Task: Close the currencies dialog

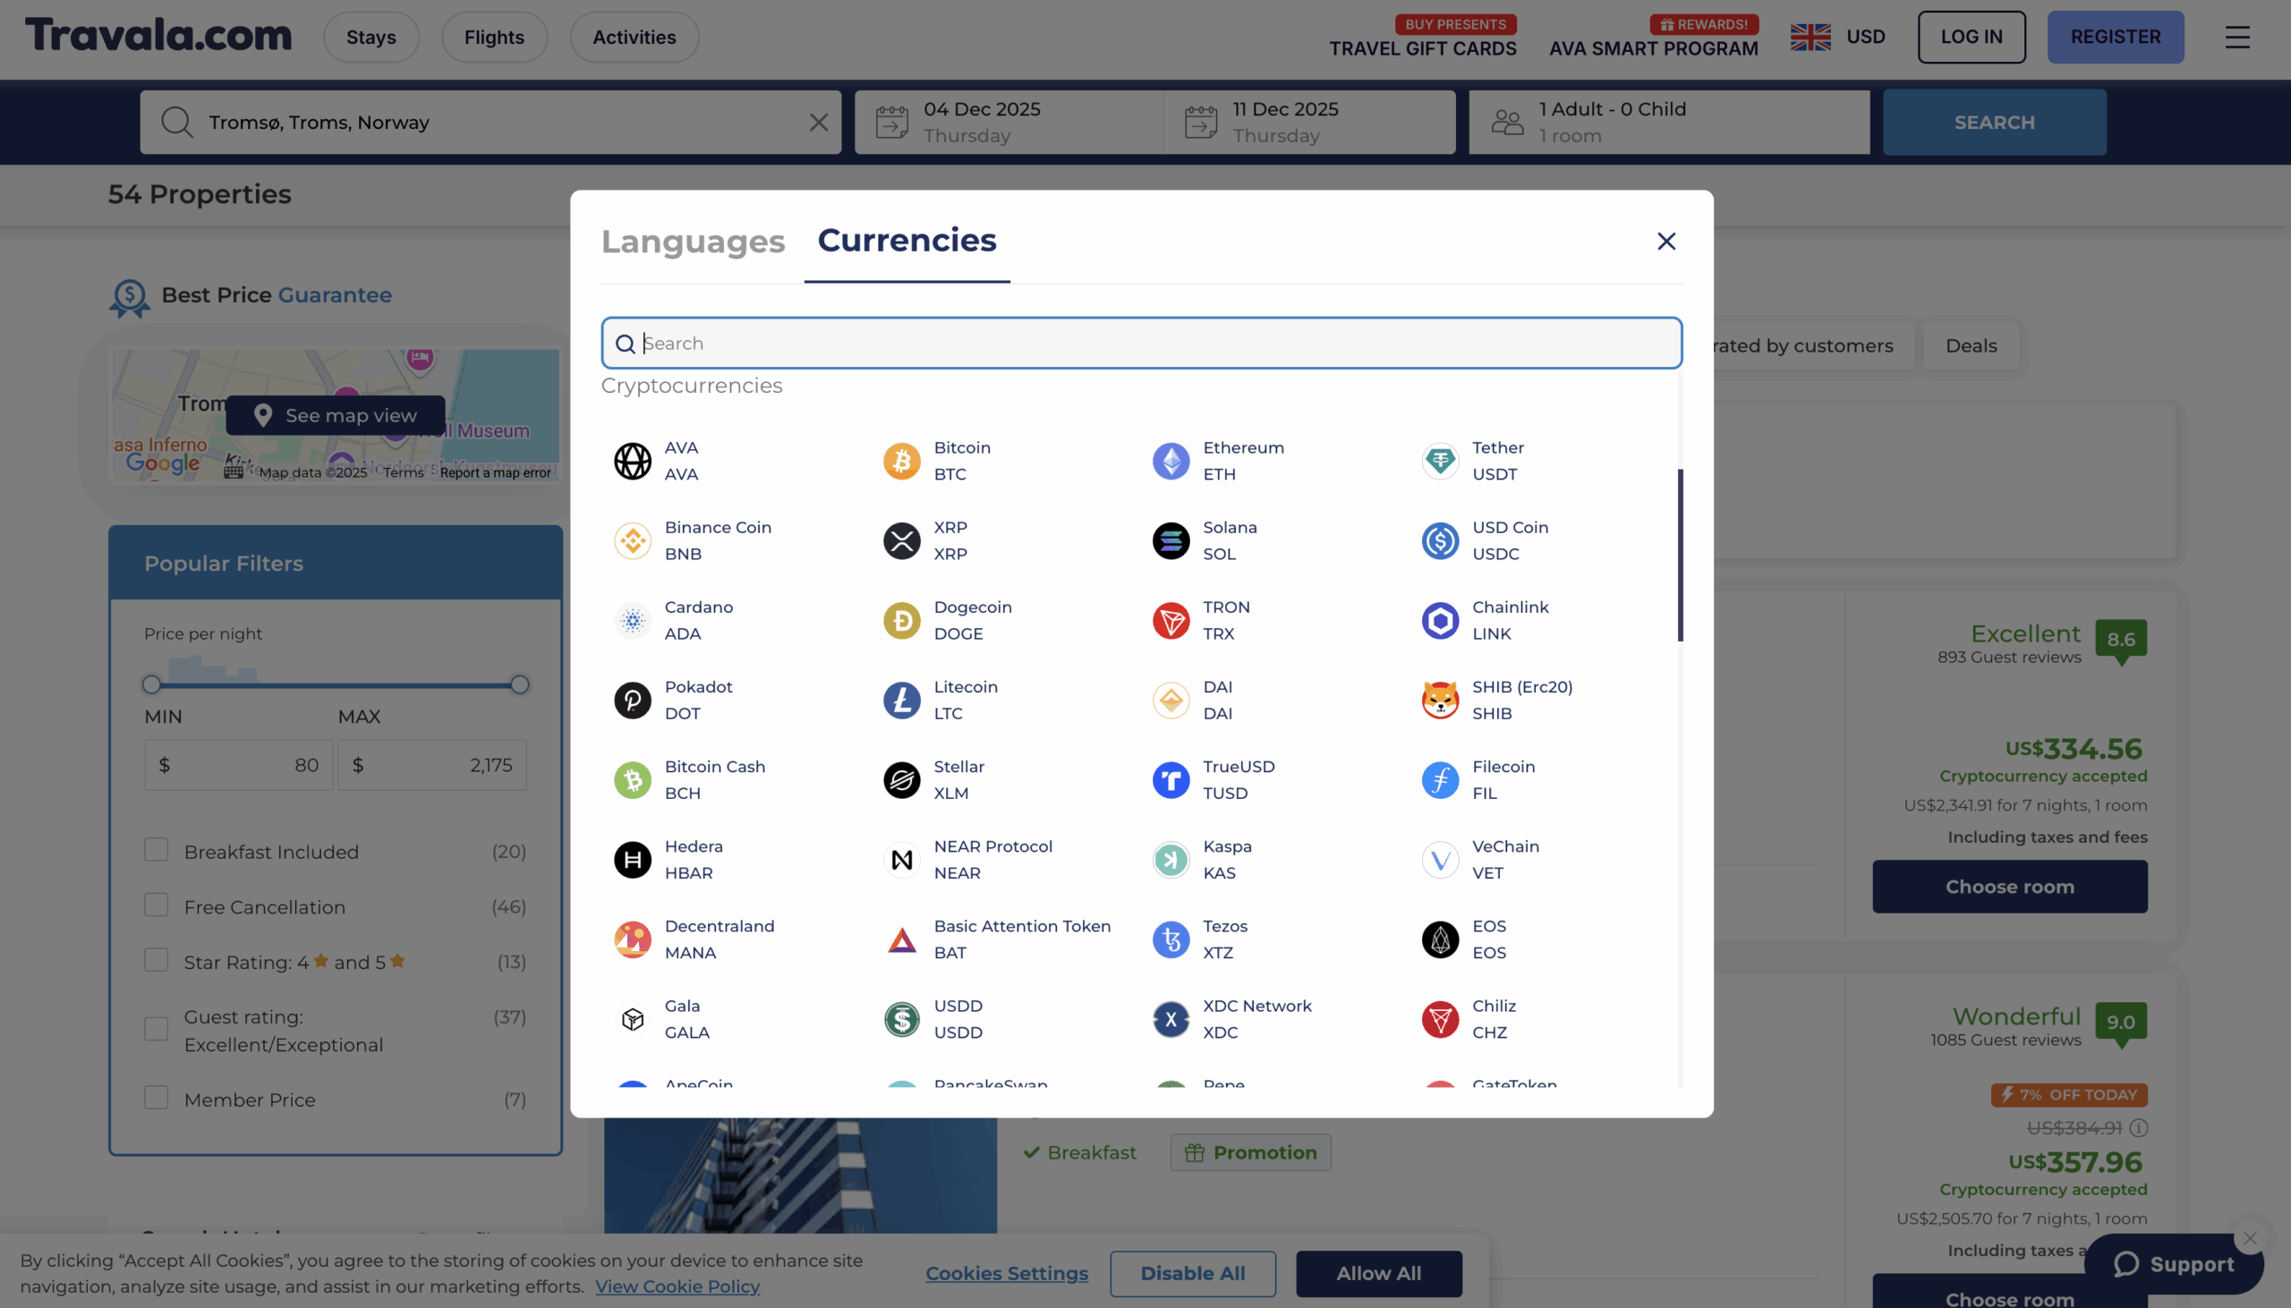Action: (1665, 241)
